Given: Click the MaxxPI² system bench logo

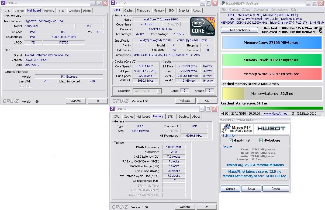Looking at the screenshot, I should coord(237,128).
